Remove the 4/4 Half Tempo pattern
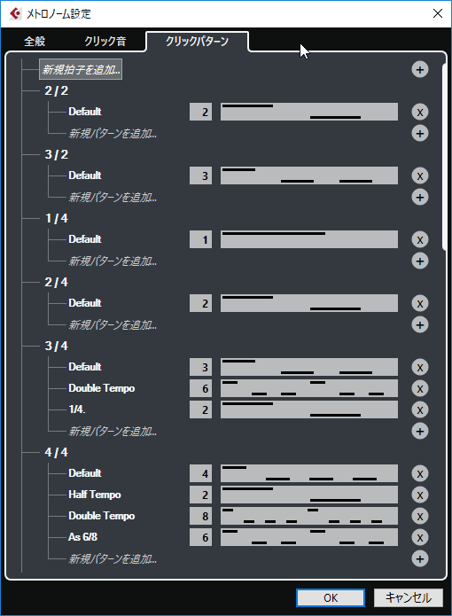The image size is (452, 616). (420, 495)
